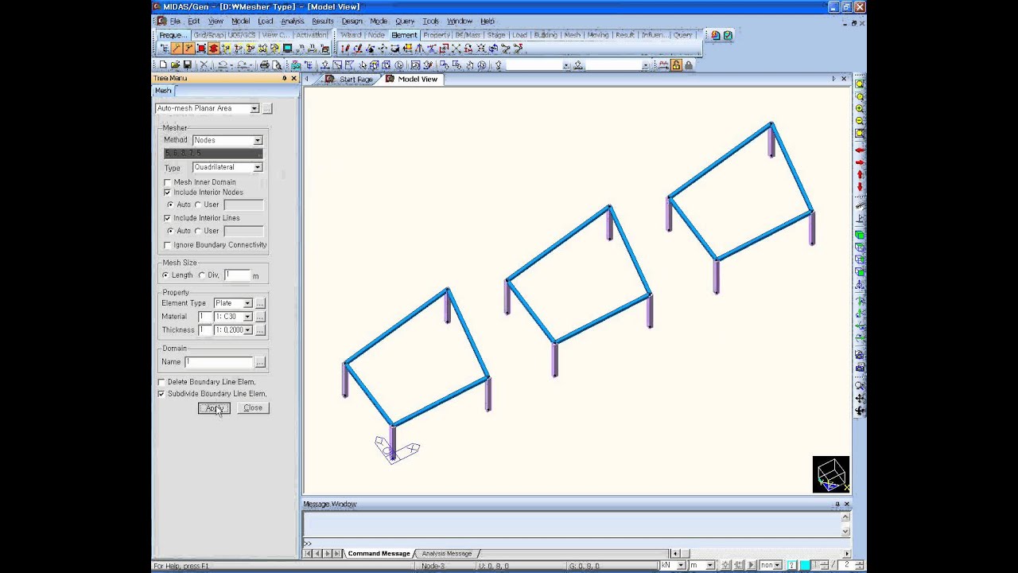This screenshot has width=1018, height=573.
Task: Open the Analysis menu
Action: (x=292, y=21)
